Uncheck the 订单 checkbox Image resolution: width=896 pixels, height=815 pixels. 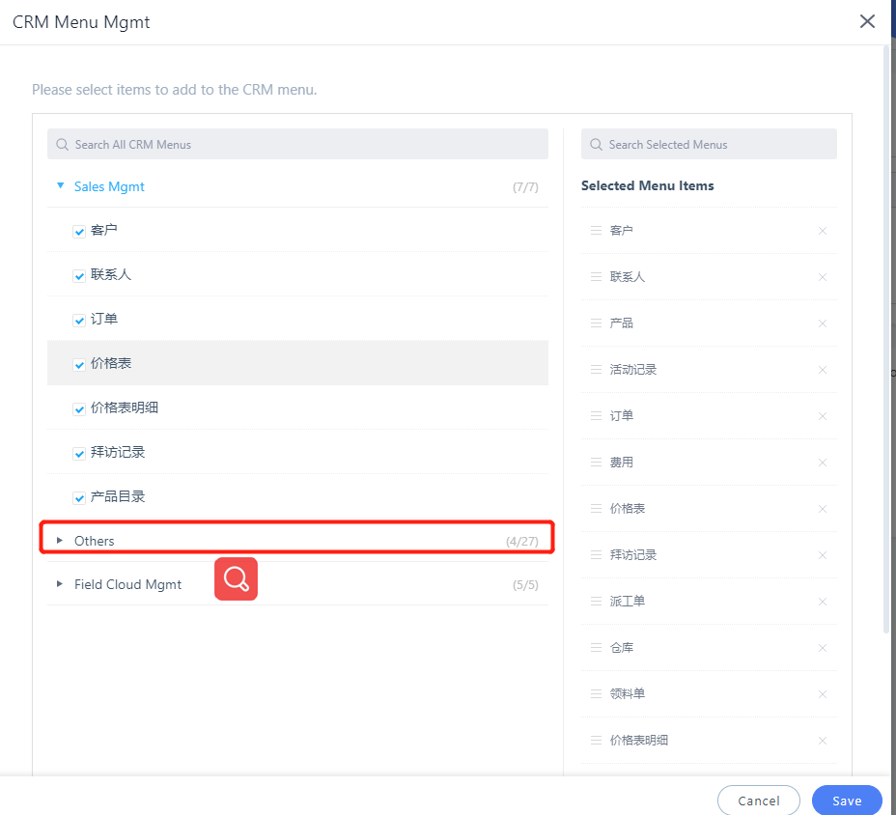[x=79, y=320]
